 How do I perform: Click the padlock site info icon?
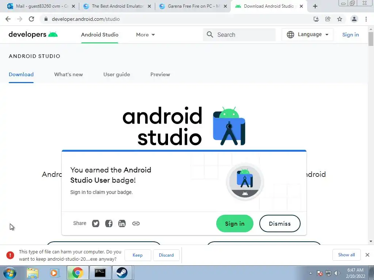tap(46, 19)
